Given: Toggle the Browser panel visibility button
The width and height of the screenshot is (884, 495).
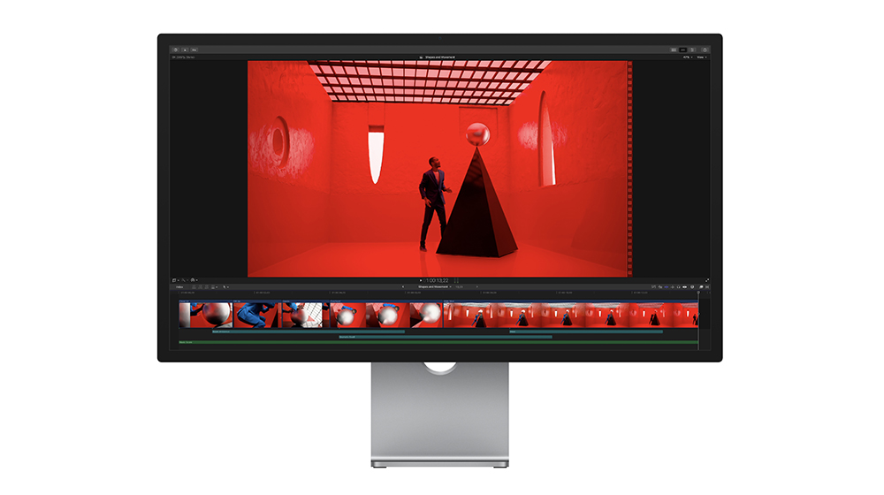Looking at the screenshot, I should [674, 49].
